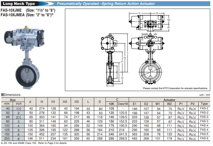Screen dimensions: 213x146
Task: Select the FAS-6 type cell
Action: 204,138
